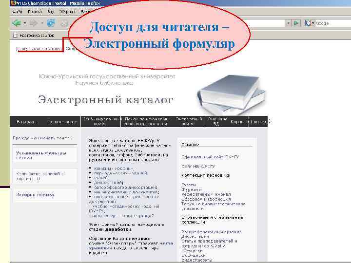Click the greyed Stop loading icon
The image size is (351, 263).
coord(64,23)
